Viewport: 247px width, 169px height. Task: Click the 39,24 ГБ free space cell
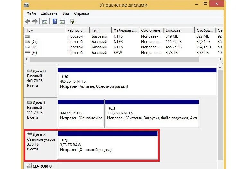203,42
